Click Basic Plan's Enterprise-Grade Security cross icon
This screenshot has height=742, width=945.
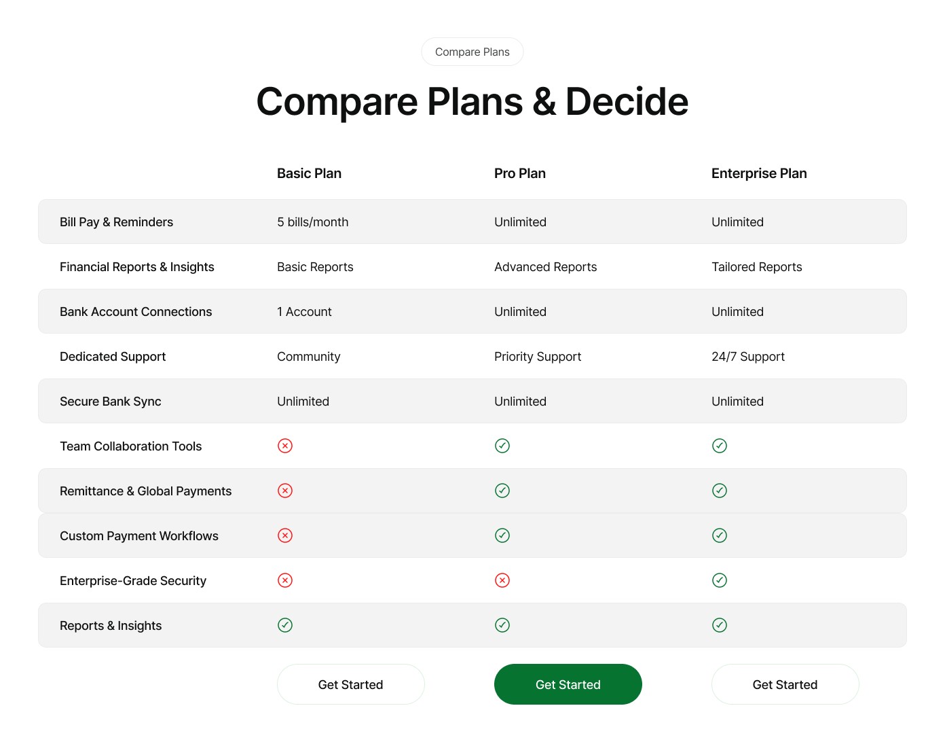coord(285,580)
